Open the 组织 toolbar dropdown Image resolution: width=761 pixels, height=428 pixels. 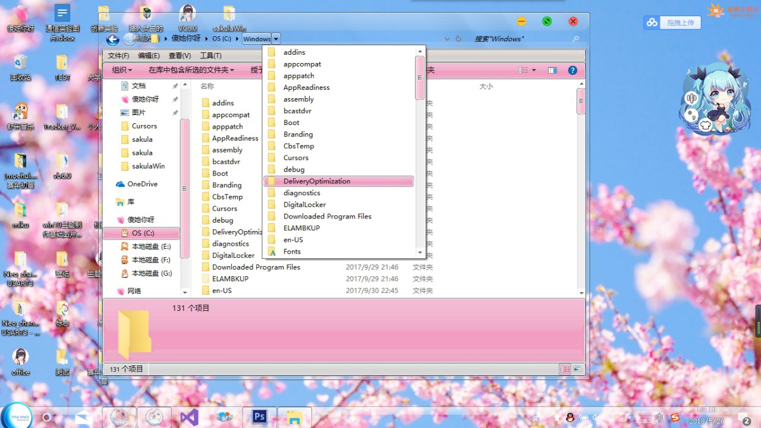coord(122,70)
